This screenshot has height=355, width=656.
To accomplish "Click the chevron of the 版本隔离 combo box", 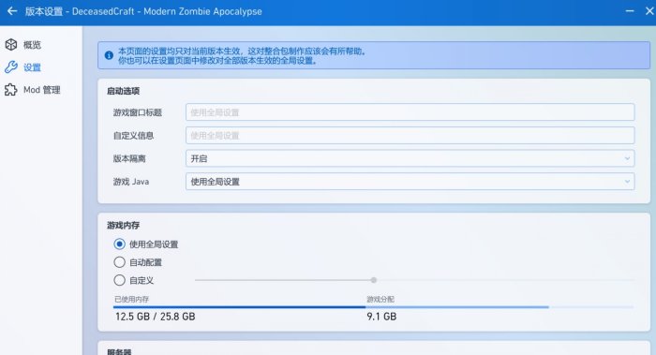I will (x=627, y=158).
